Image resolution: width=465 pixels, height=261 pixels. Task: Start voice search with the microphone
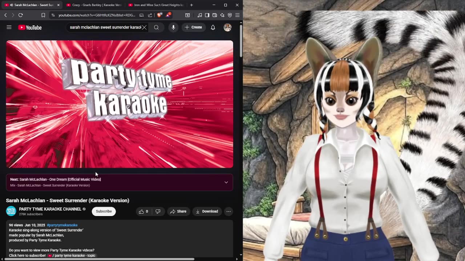(x=173, y=27)
